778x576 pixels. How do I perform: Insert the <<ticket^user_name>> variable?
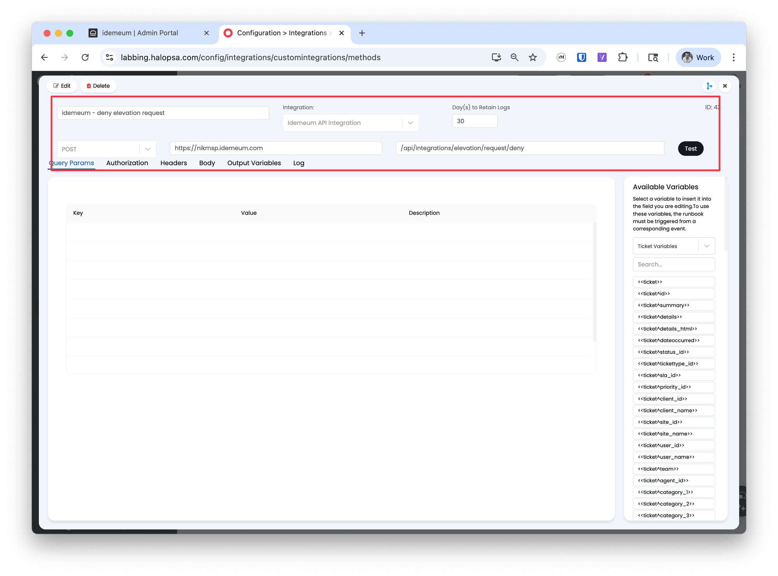[x=674, y=457]
